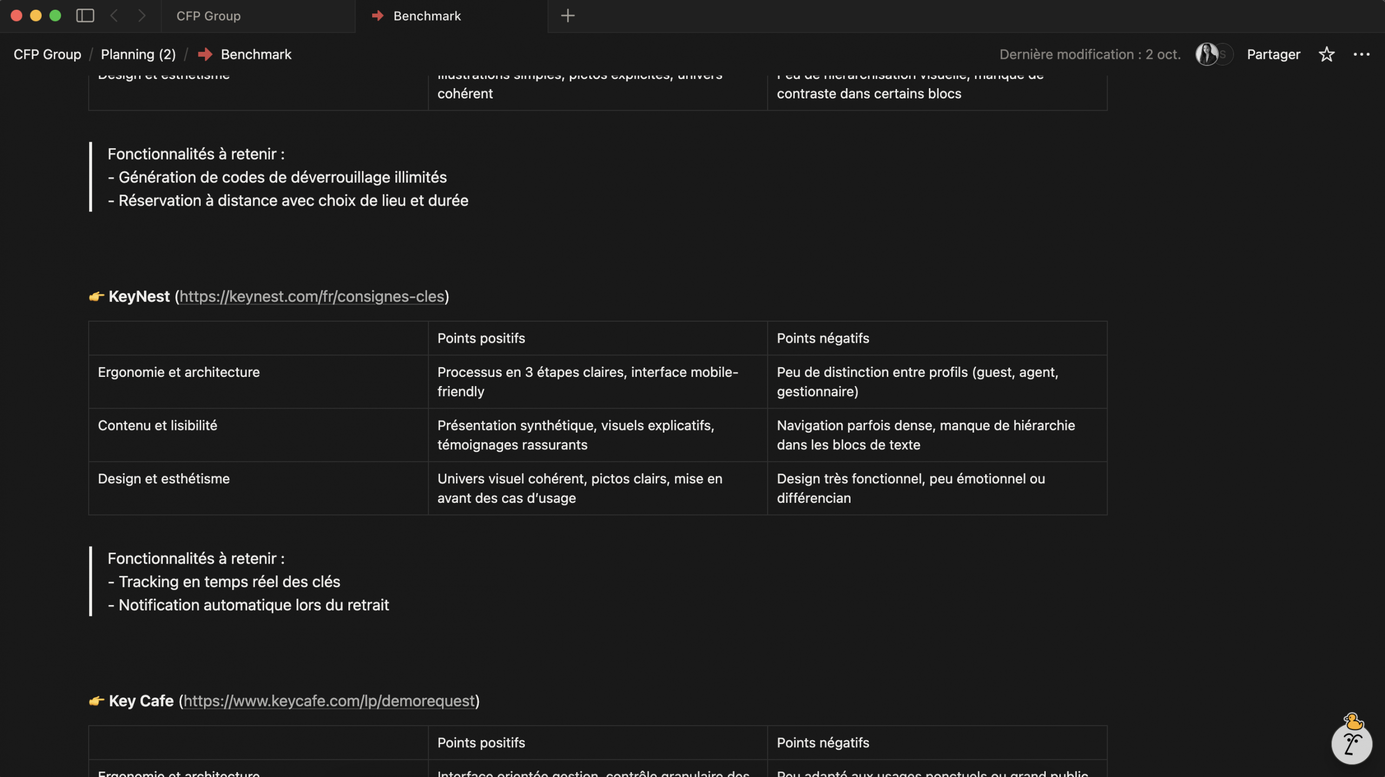Click the KeyNest Points positifs header cell
The width and height of the screenshot is (1385, 777).
coord(481,338)
